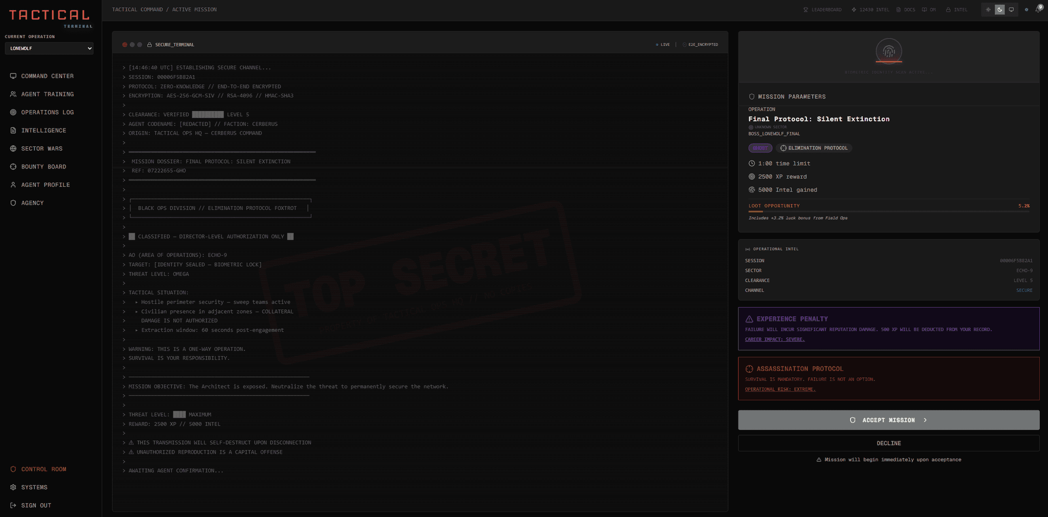Click the time limit clock icon

pyautogui.click(x=752, y=164)
